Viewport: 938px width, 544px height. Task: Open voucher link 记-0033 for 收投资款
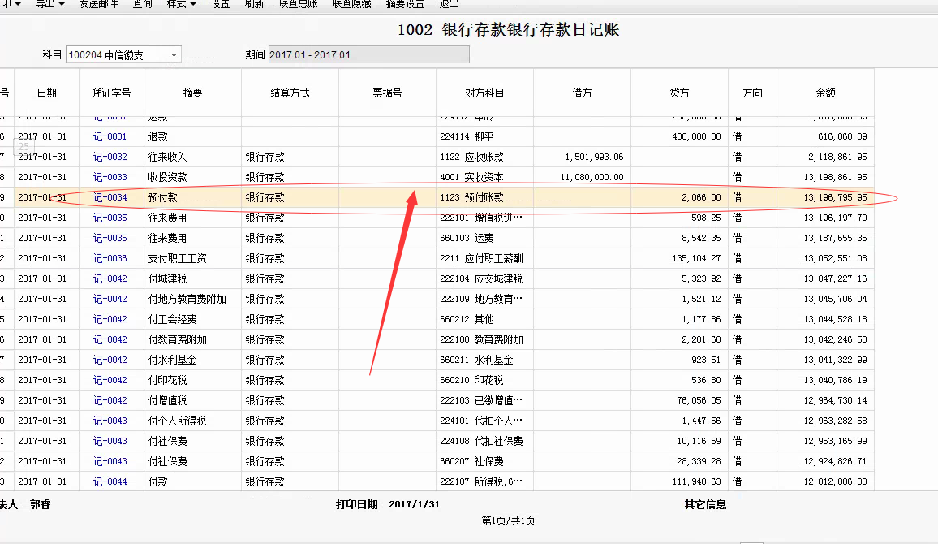point(110,177)
